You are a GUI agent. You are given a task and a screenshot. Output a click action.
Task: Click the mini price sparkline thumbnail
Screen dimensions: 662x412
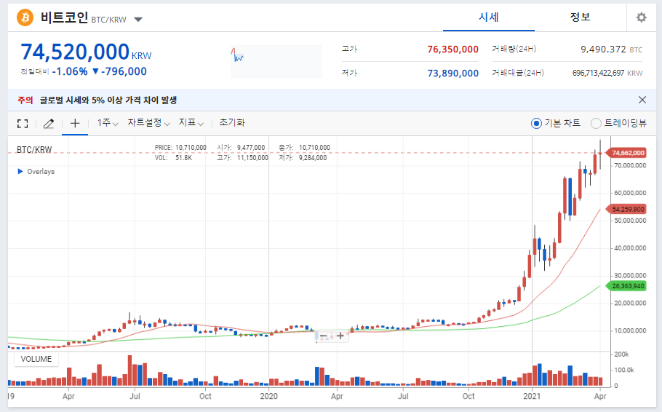(276, 61)
